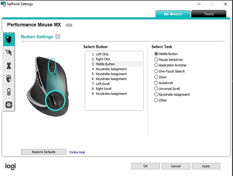
Task: Open the battery status sidebar icon
Action: coord(8,92)
